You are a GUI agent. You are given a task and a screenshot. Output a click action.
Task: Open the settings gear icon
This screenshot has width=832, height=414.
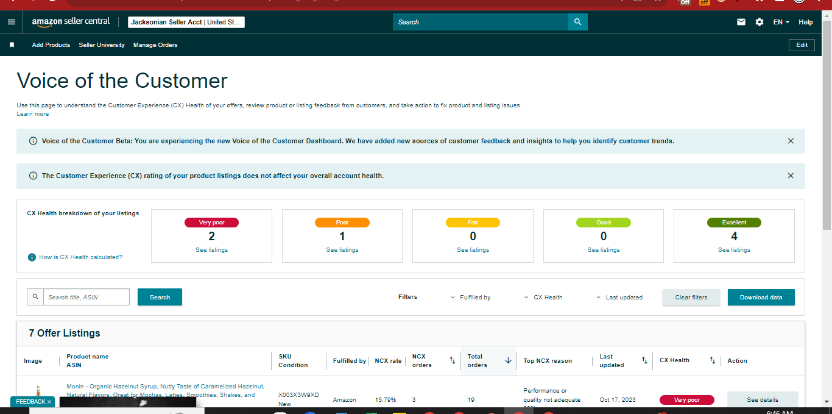pyautogui.click(x=760, y=22)
